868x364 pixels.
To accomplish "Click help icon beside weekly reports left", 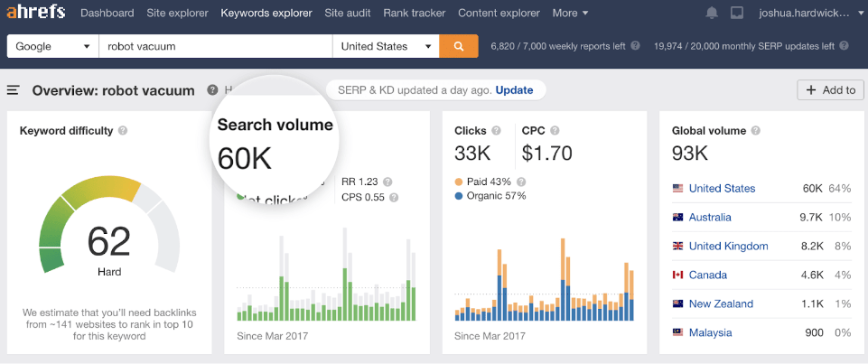I will click(x=636, y=46).
